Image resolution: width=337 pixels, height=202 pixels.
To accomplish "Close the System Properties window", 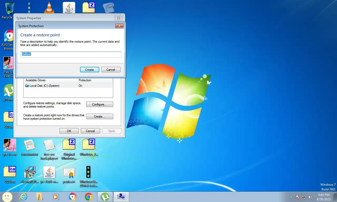I will tap(118, 18).
